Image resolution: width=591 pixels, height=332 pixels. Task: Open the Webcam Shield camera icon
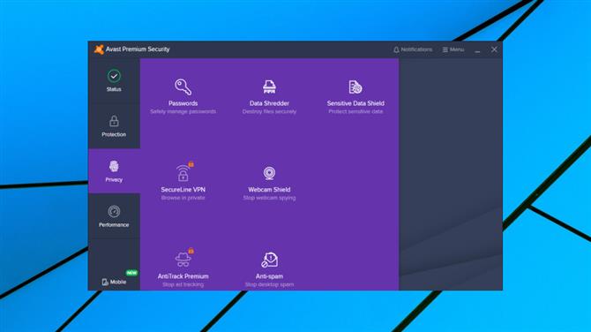269,173
